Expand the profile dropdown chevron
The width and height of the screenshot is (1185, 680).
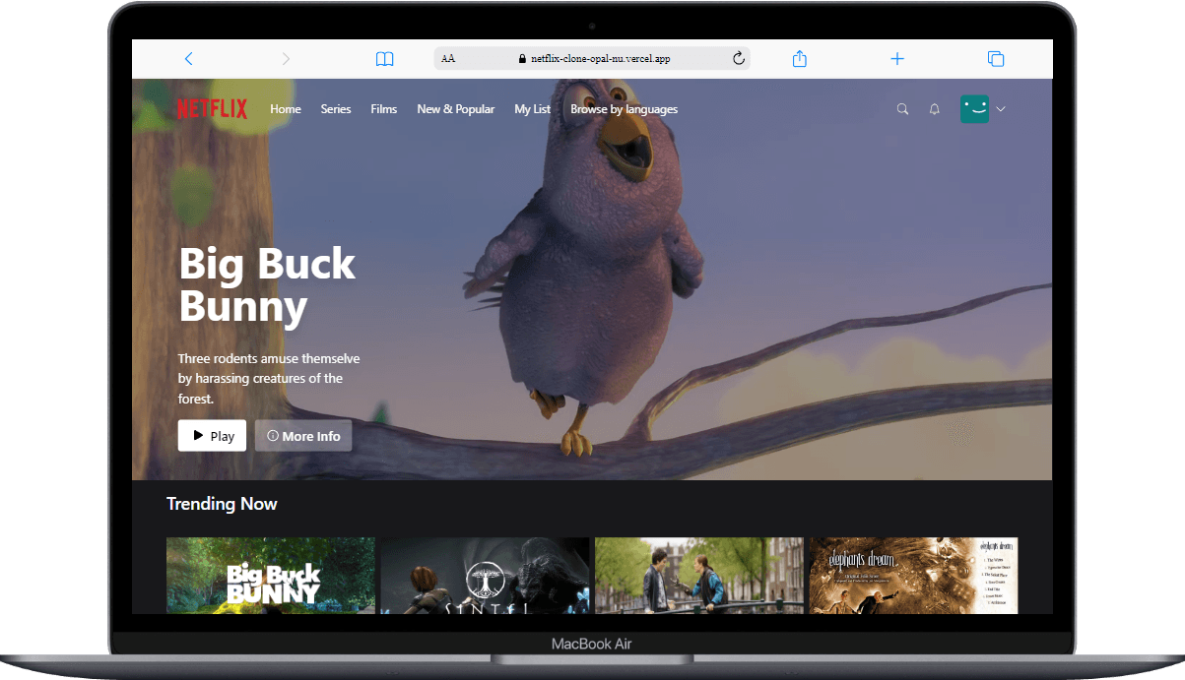[1001, 109]
